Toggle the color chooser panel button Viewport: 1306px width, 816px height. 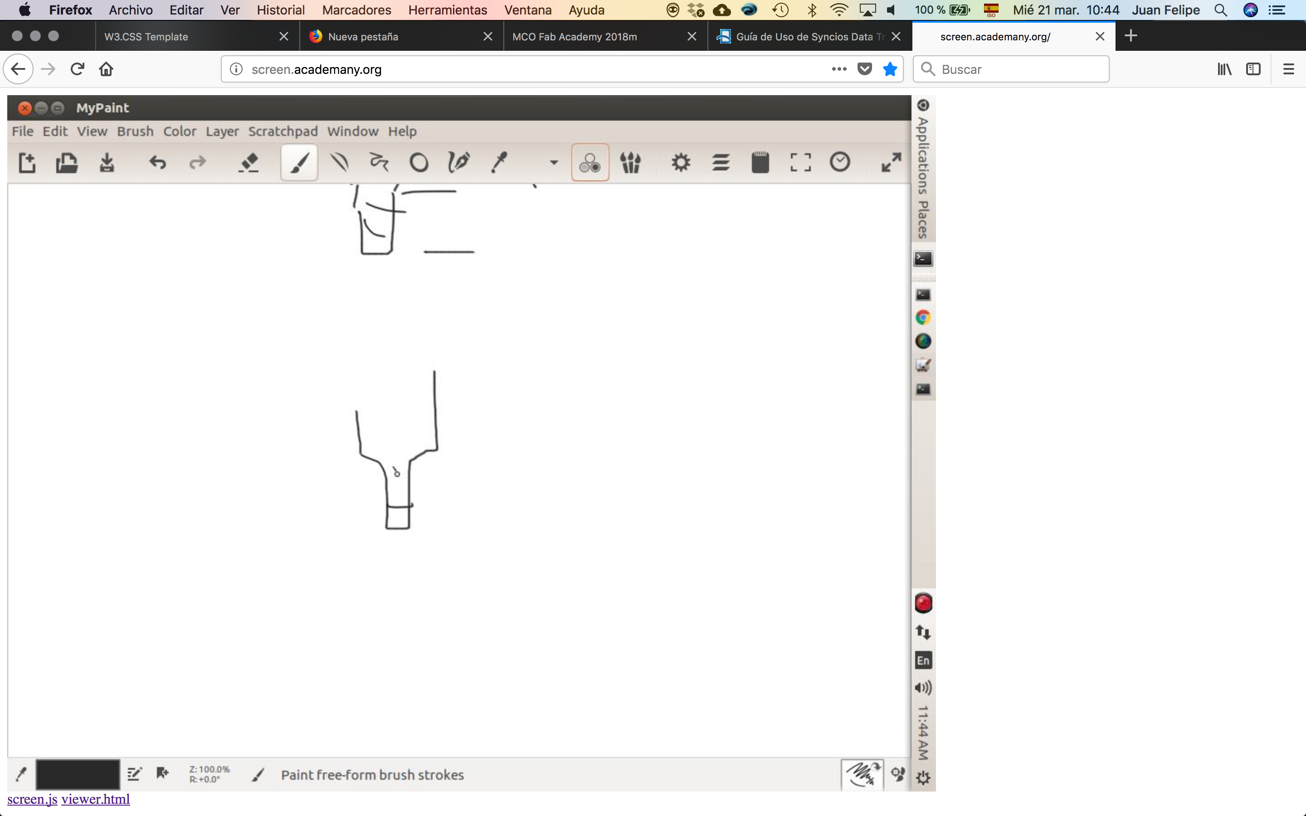(590, 162)
